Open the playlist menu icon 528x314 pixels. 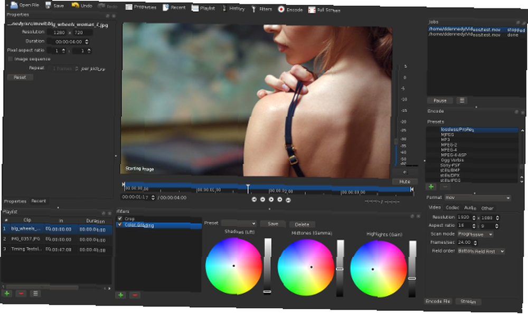point(35,294)
